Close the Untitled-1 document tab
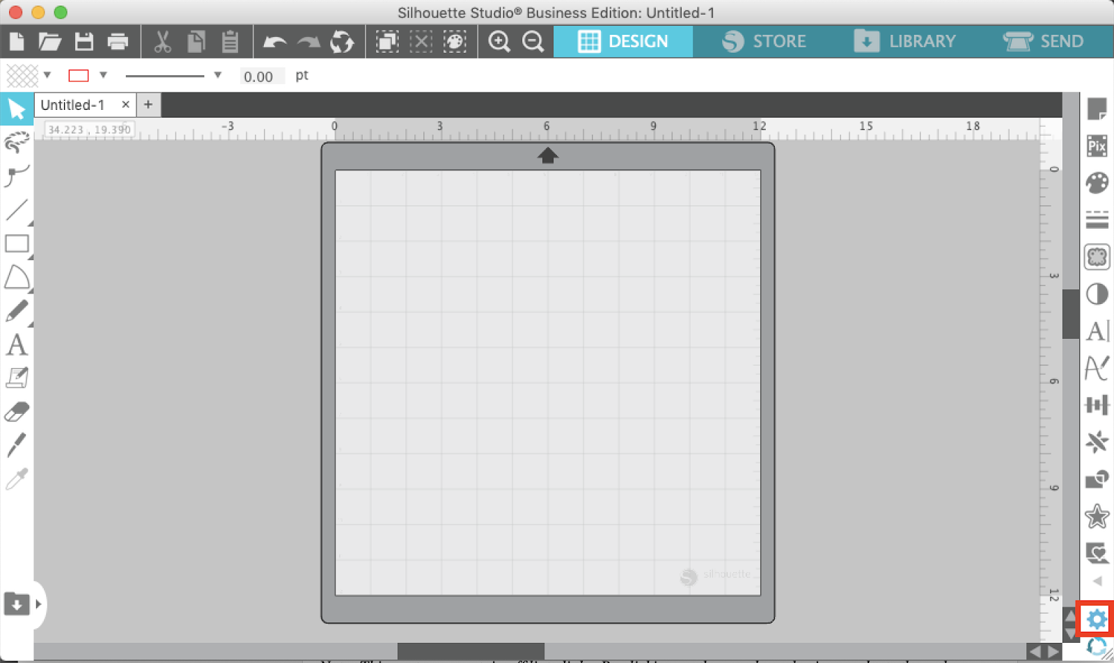 pos(125,104)
